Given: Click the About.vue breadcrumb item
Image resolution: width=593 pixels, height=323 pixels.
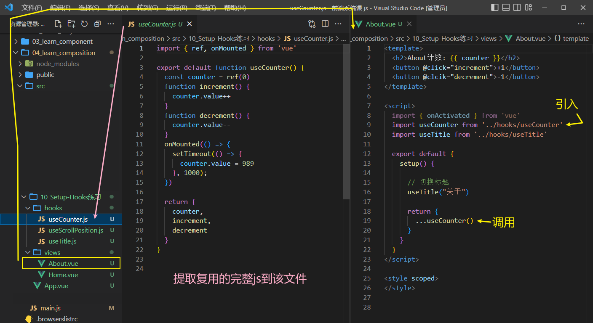Looking at the screenshot, I should pos(525,38).
